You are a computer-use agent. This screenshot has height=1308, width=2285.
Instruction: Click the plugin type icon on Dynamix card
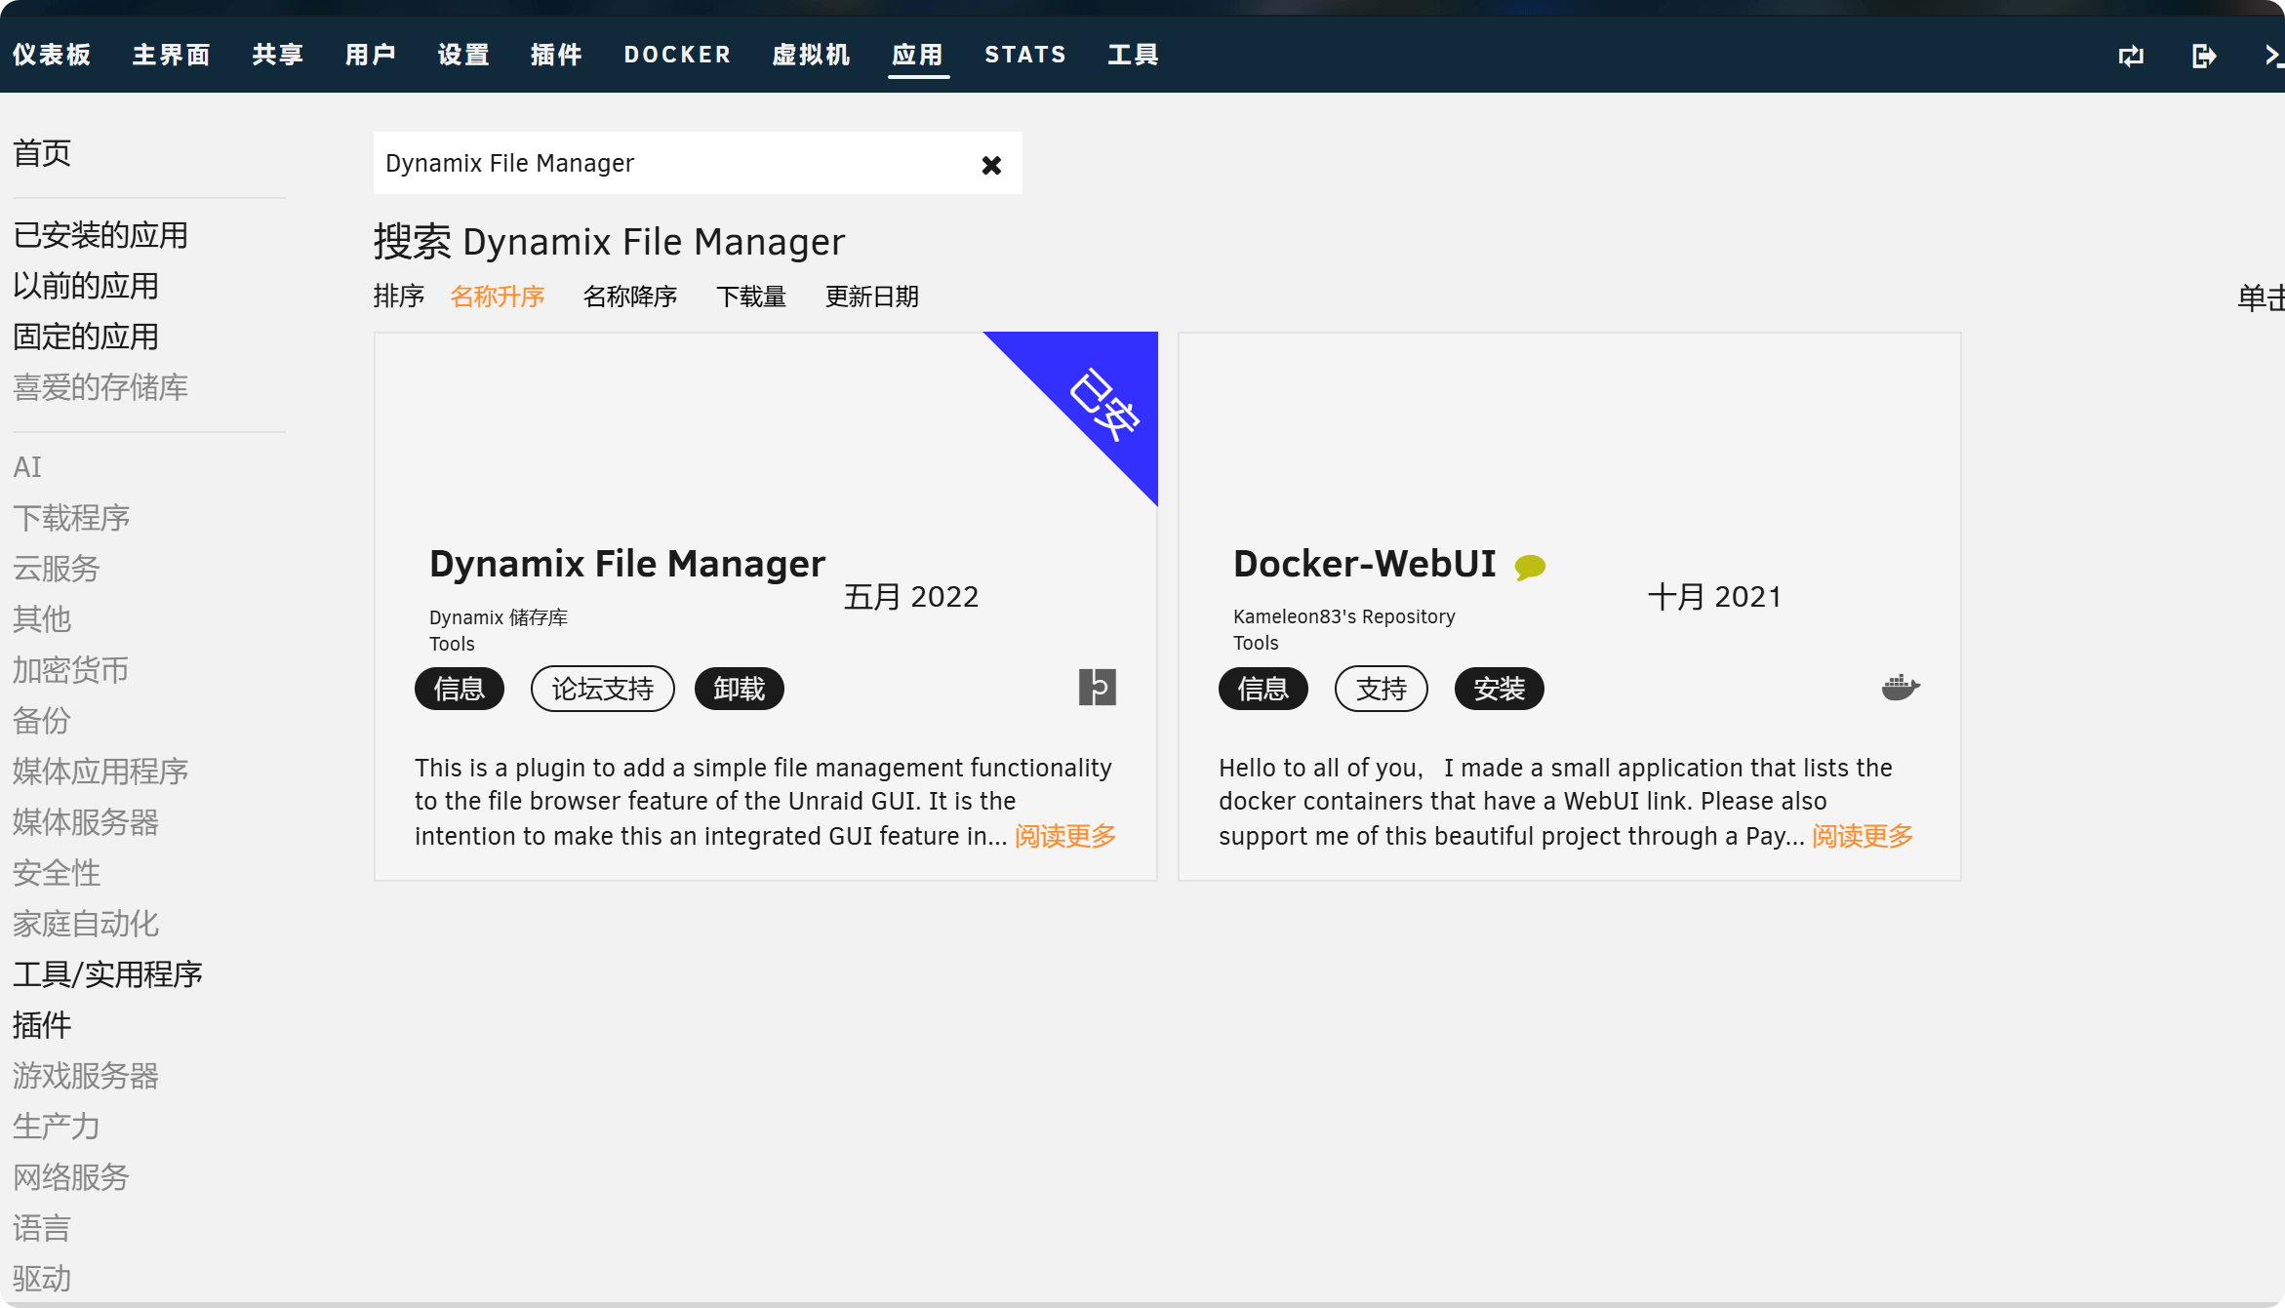tap(1097, 688)
